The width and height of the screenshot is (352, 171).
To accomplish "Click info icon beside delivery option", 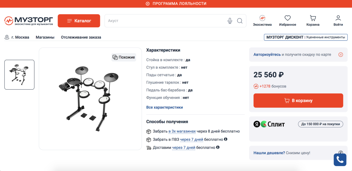I will (x=218, y=147).
